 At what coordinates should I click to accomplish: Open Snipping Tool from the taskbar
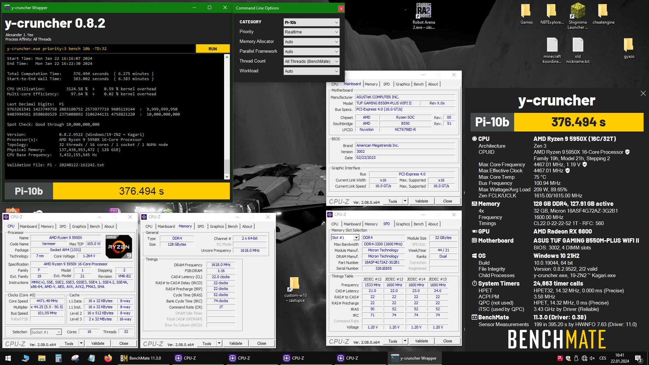pos(75,358)
